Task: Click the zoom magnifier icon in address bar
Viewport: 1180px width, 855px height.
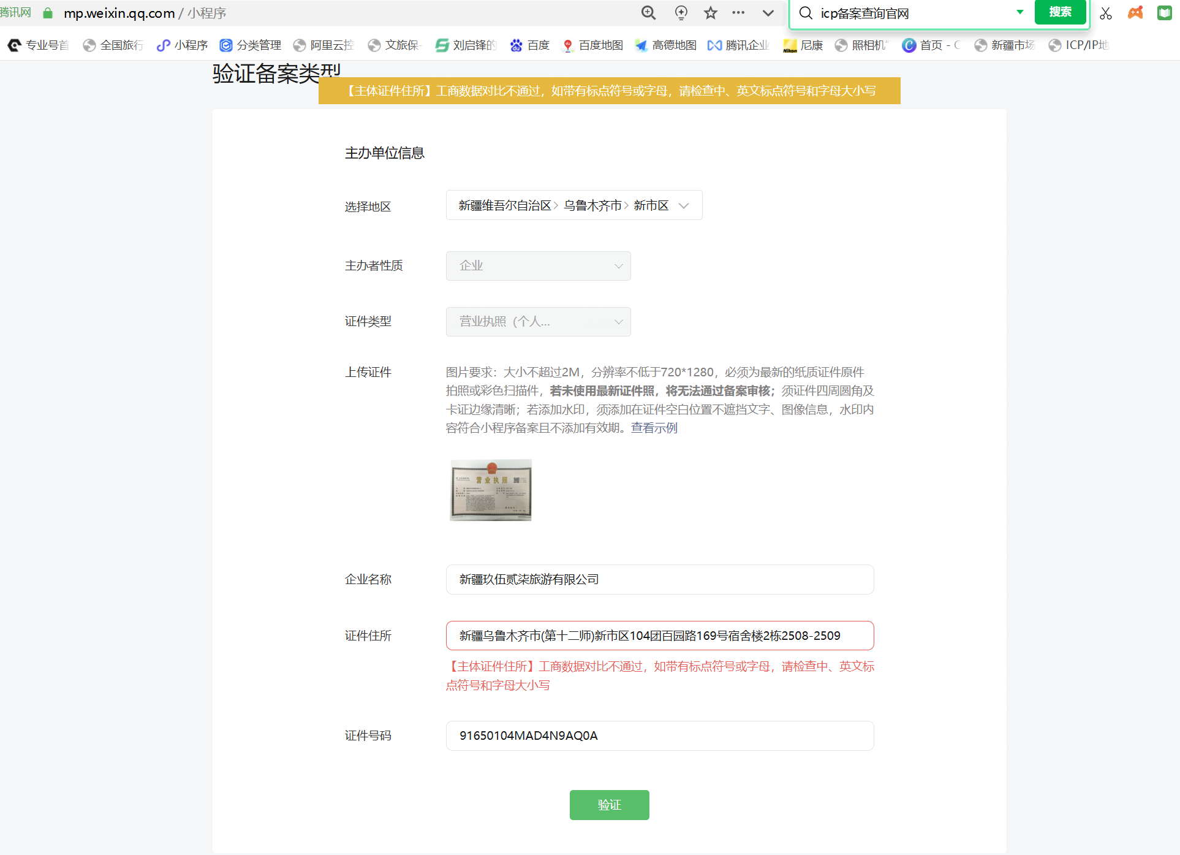Action: click(648, 13)
